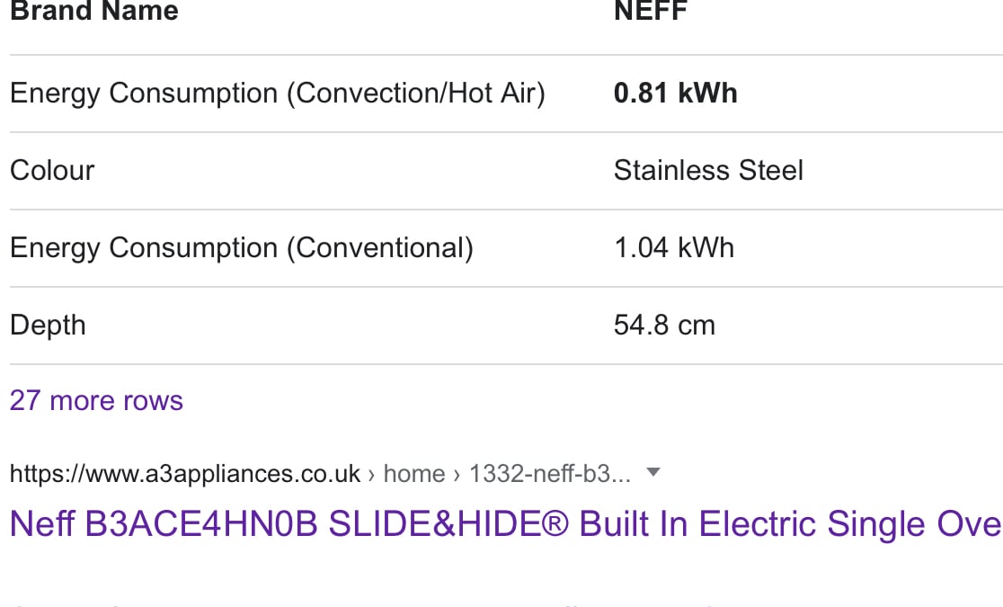Click the B3ACE4HN0B model number in title
This screenshot has height=607, width=1003.
[200, 523]
